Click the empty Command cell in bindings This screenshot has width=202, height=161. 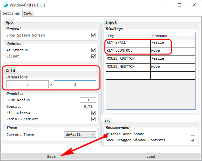pyautogui.click(x=173, y=75)
